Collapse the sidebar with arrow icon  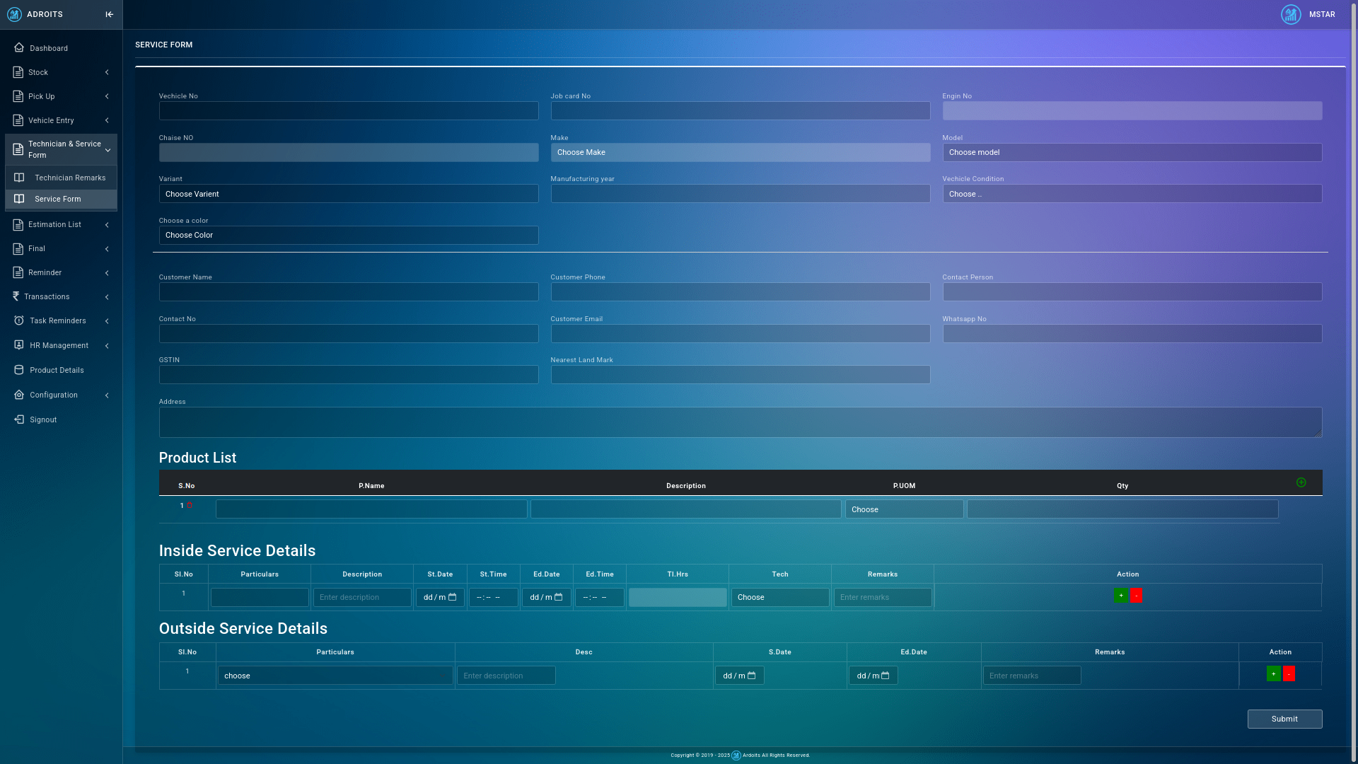point(109,14)
